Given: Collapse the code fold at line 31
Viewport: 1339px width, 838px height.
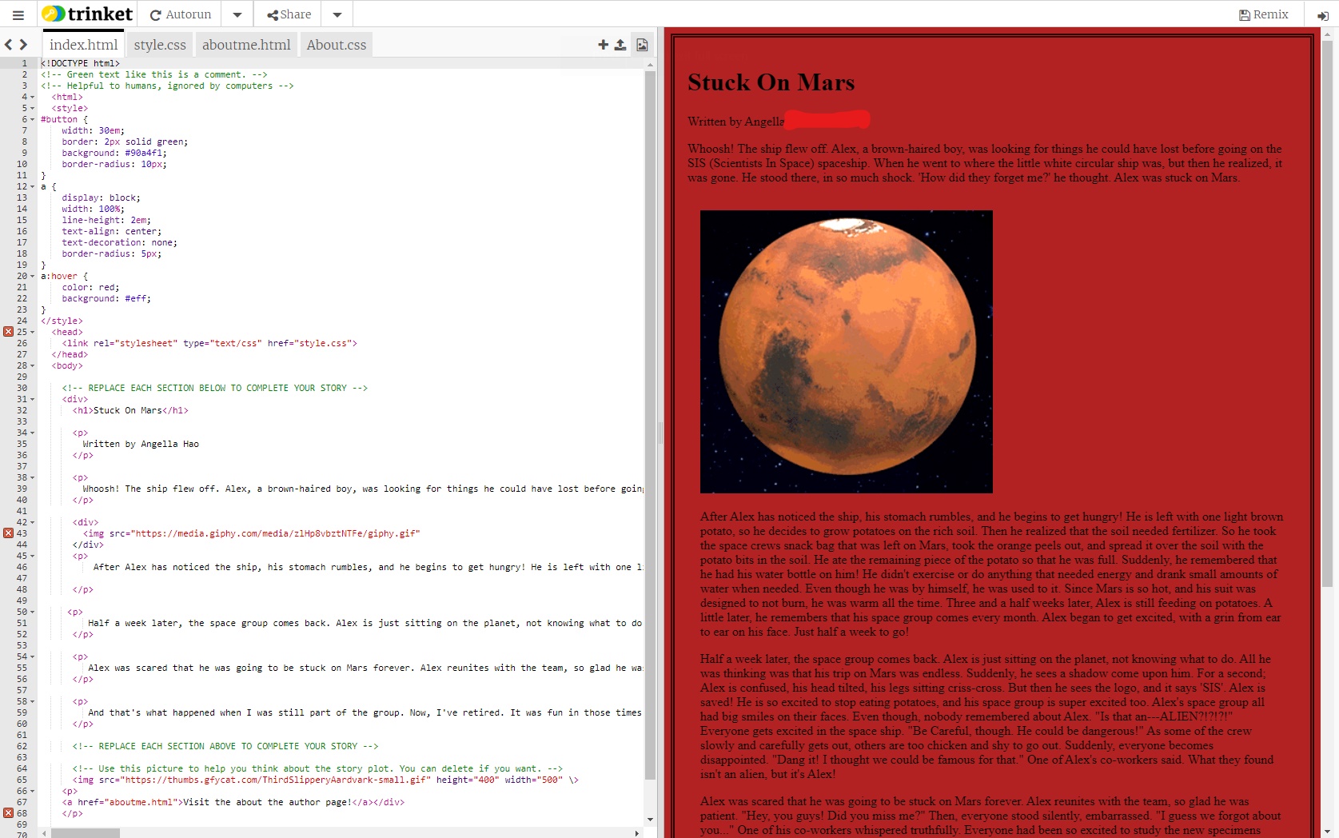Looking at the screenshot, I should 31,399.
